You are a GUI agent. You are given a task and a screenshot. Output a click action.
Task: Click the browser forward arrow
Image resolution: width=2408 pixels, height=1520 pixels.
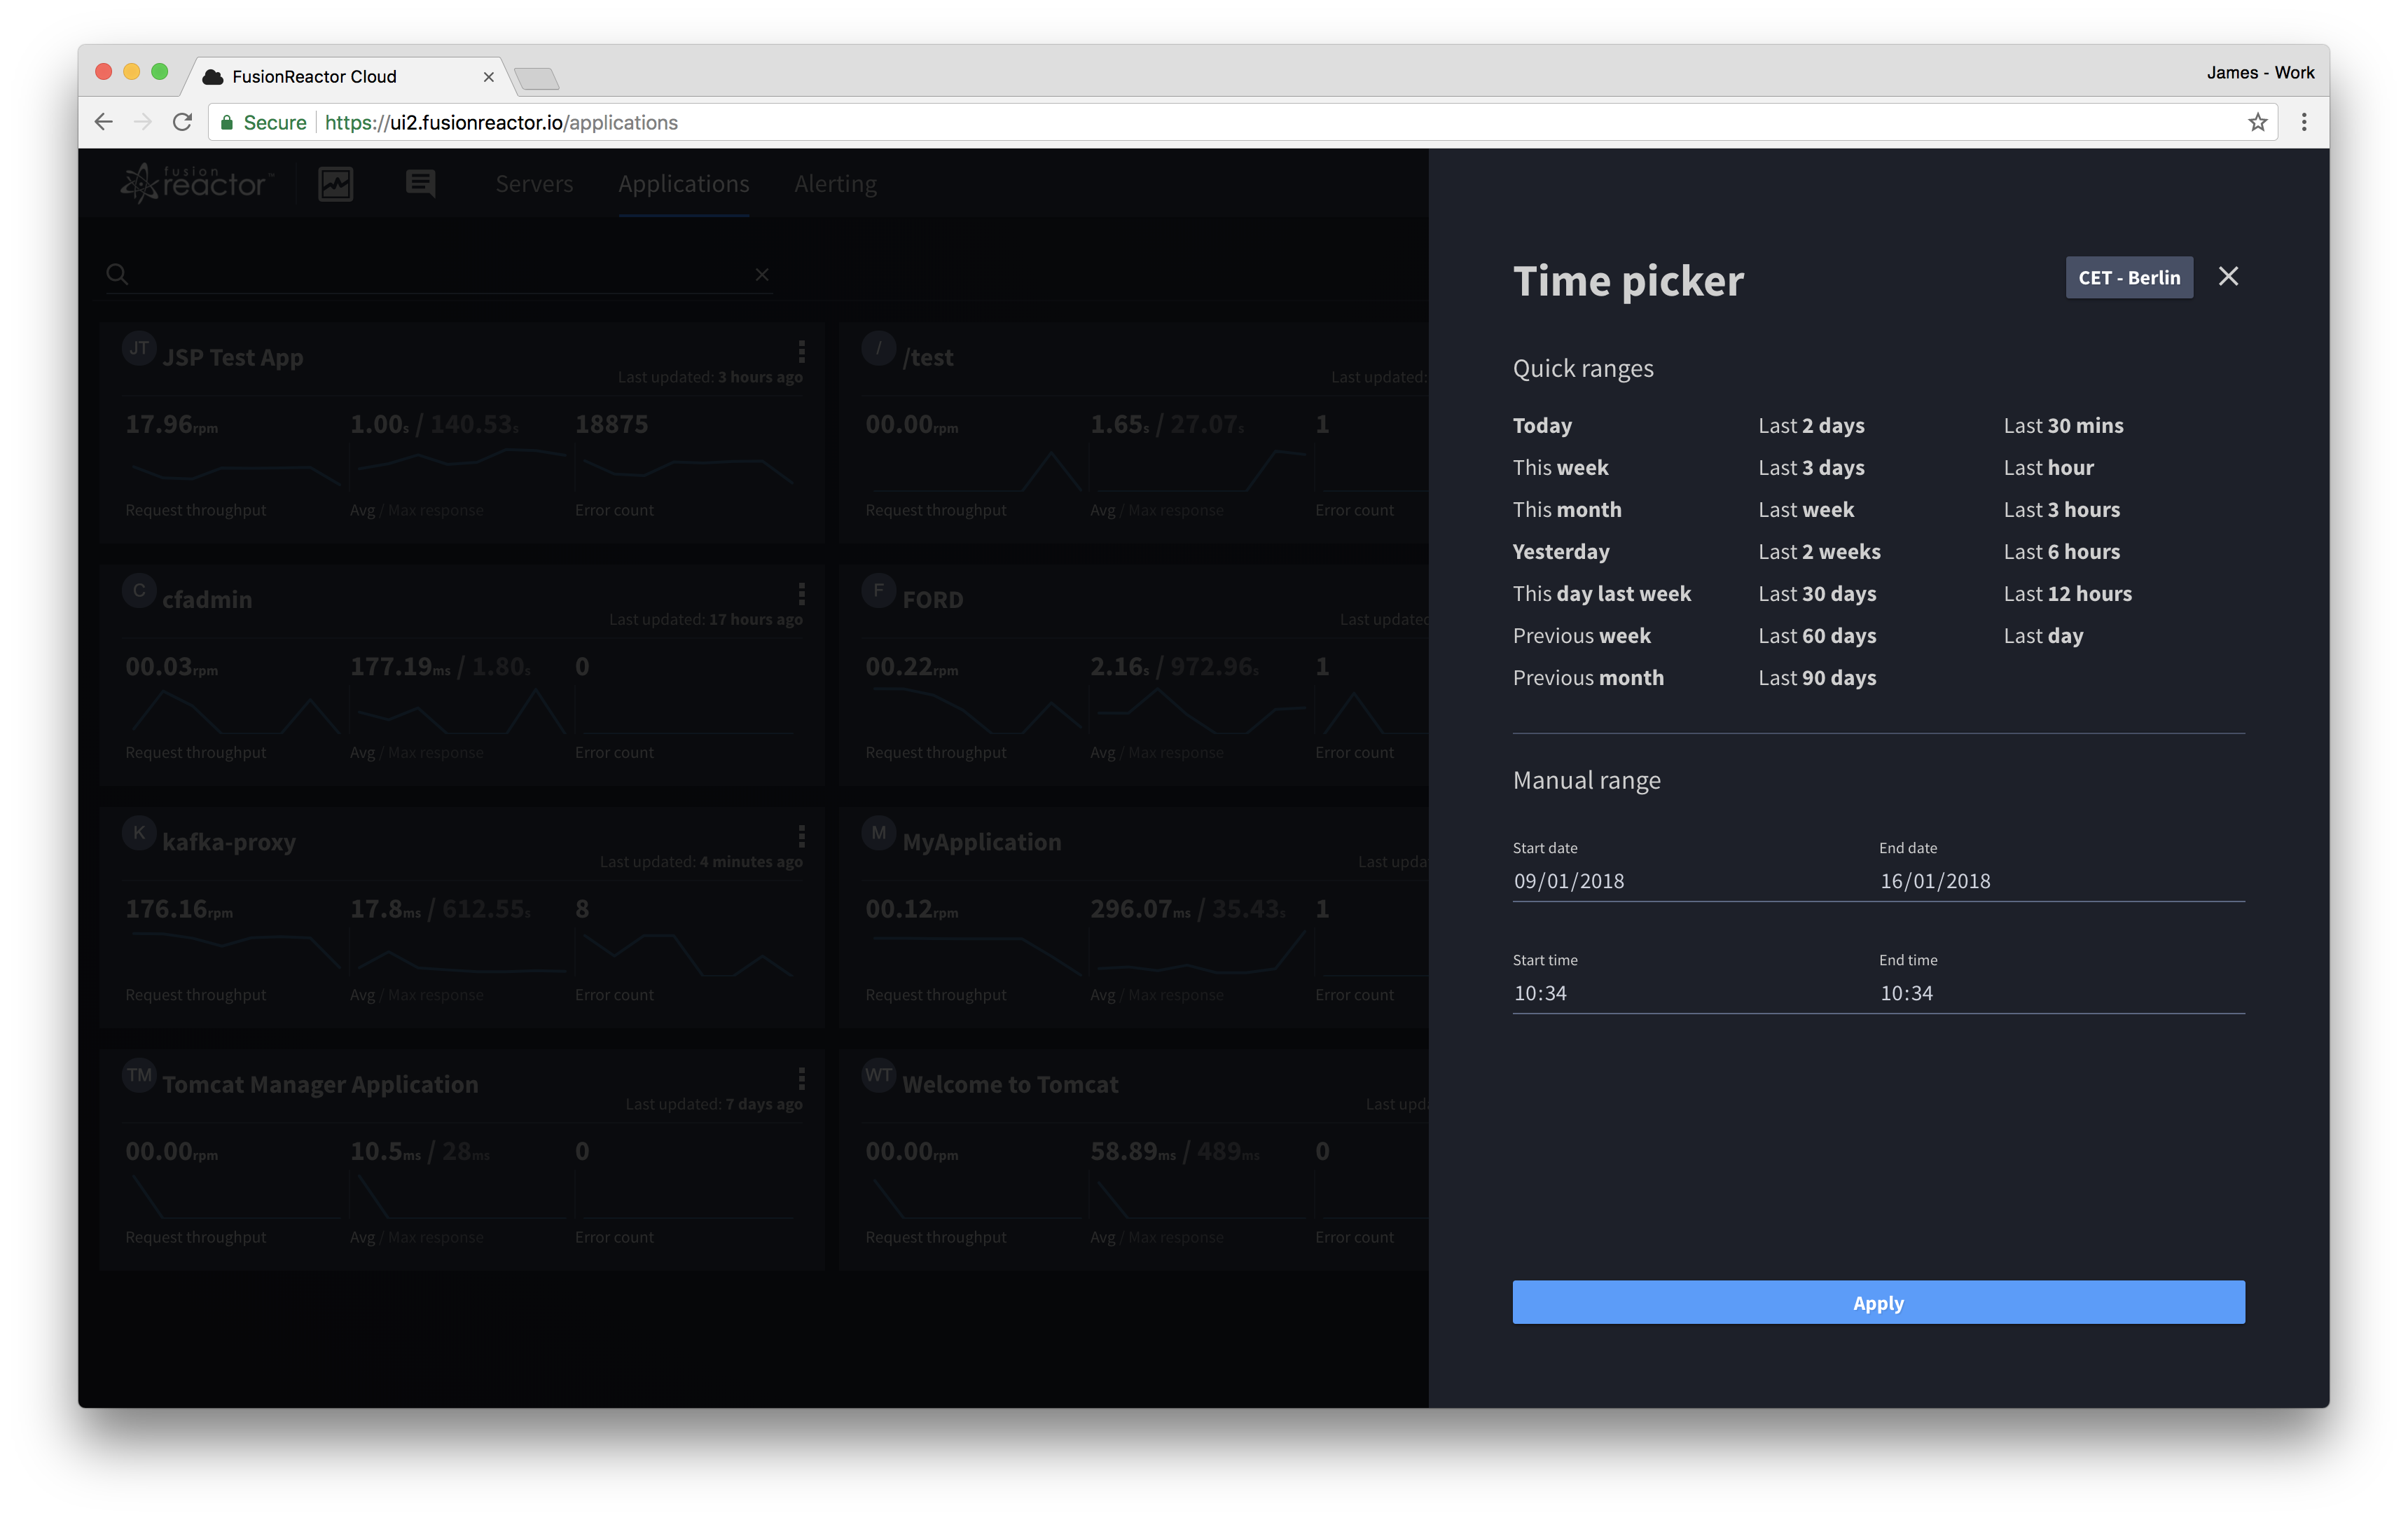click(x=142, y=122)
